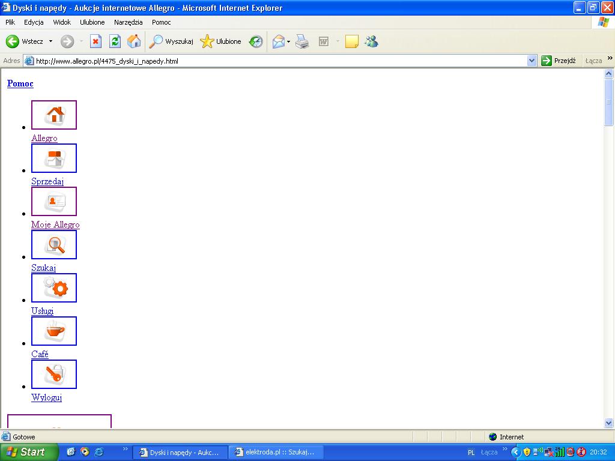Open the Edycja menu
Viewport: 615px width, 461px height.
point(34,22)
